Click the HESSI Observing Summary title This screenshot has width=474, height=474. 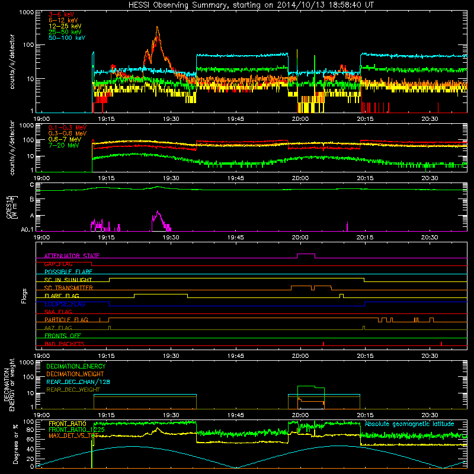pyautogui.click(x=251, y=5)
